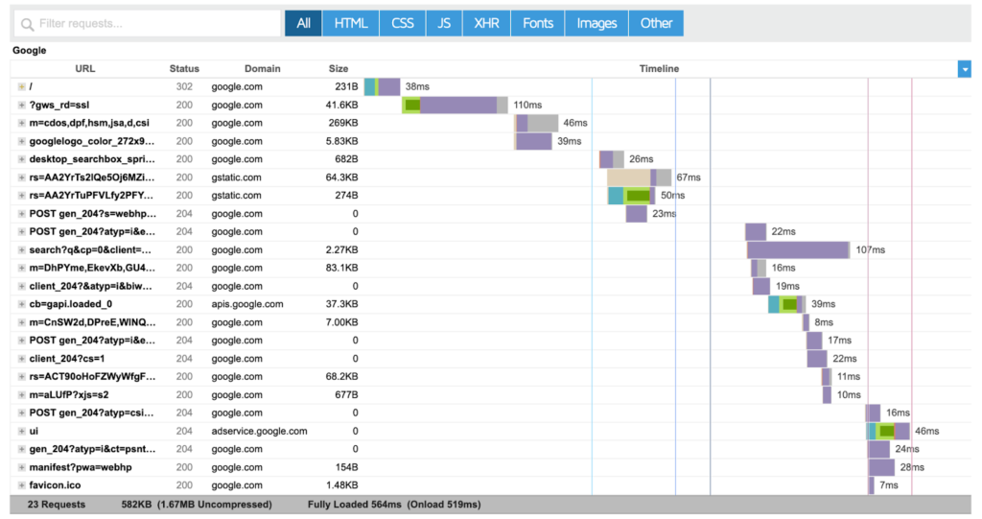Select the Images filter tab
The image size is (982, 519).
pyautogui.click(x=596, y=23)
